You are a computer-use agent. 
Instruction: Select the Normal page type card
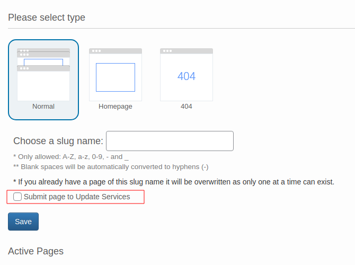[x=43, y=79]
